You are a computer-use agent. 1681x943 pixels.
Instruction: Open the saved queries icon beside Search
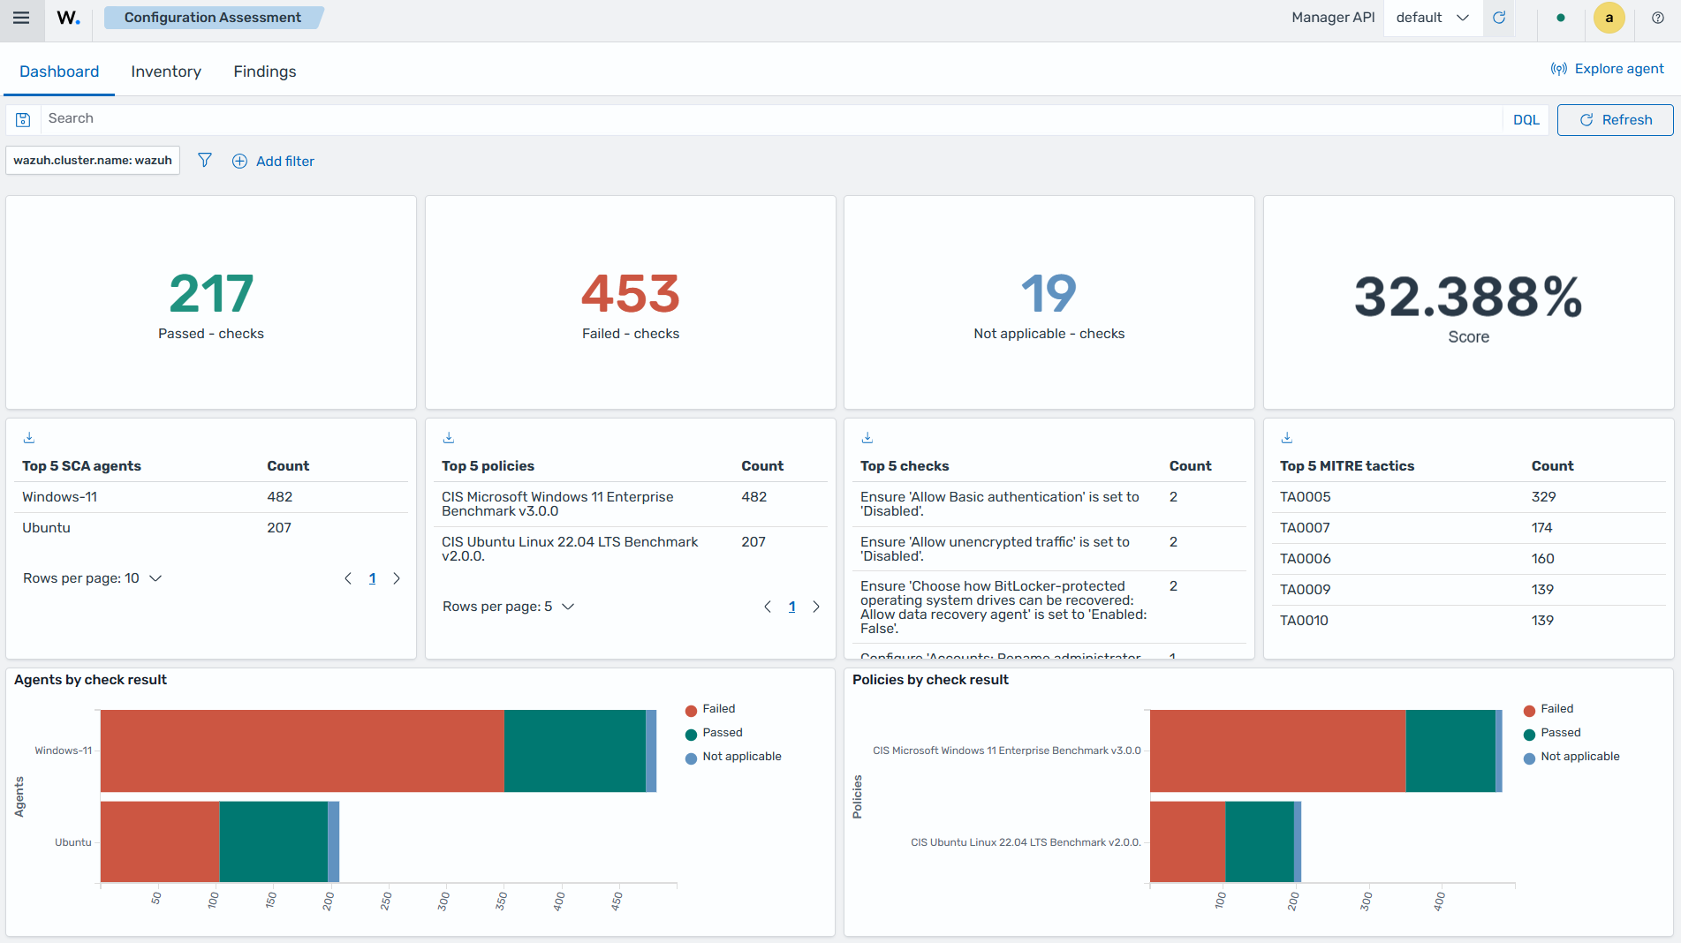(23, 119)
